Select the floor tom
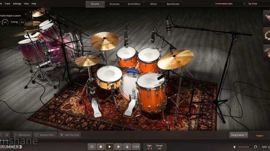Screen dimensions: 270x151 click(152, 93)
